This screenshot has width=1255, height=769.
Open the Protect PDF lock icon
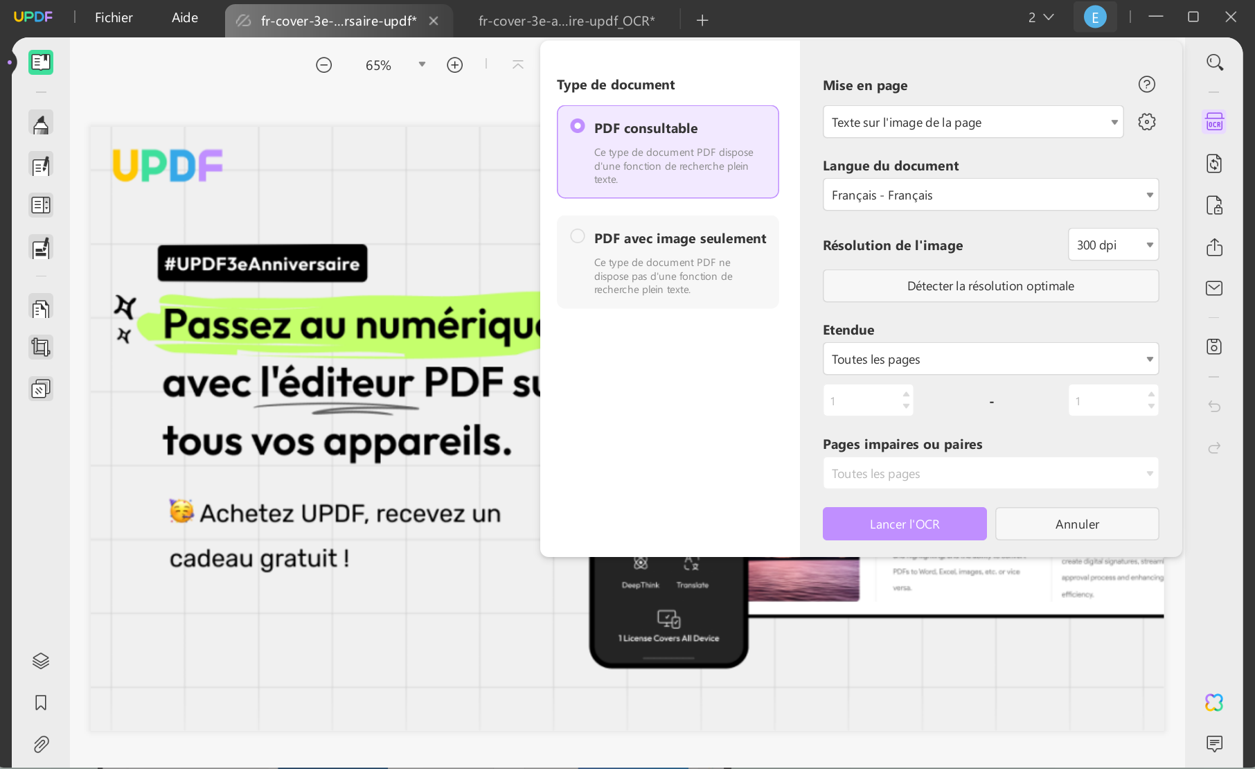(x=1215, y=205)
